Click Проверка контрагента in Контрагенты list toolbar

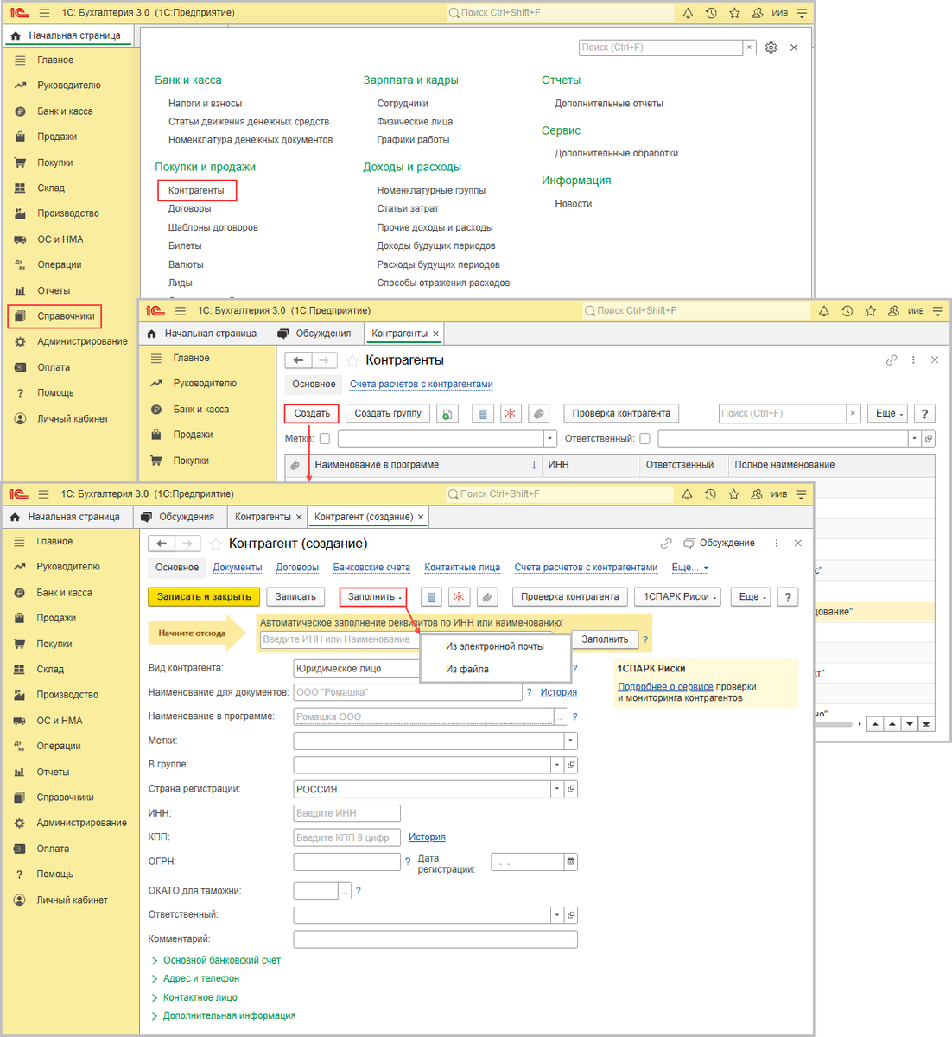pos(621,414)
